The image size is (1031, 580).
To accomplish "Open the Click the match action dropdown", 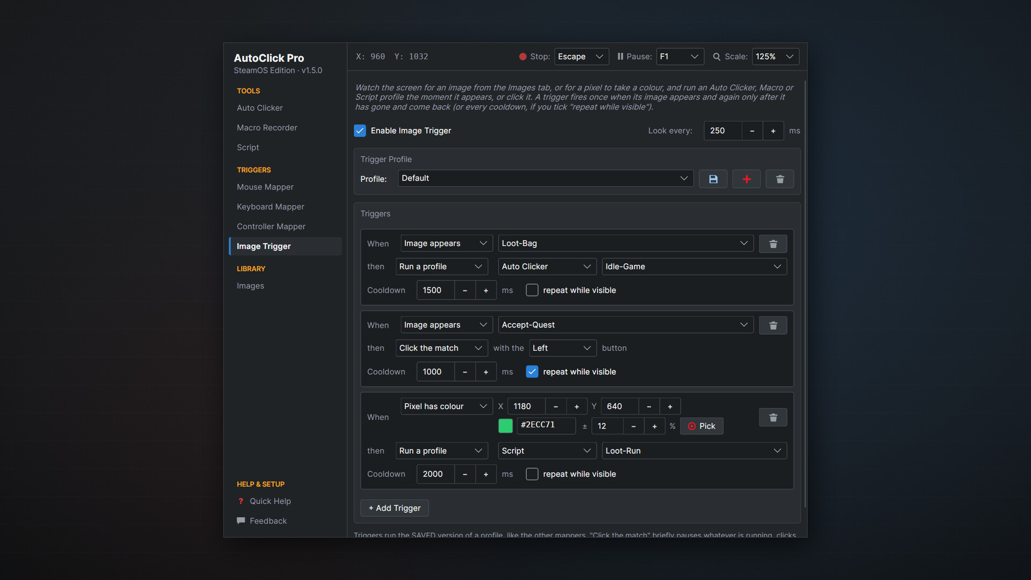I will 441,348.
